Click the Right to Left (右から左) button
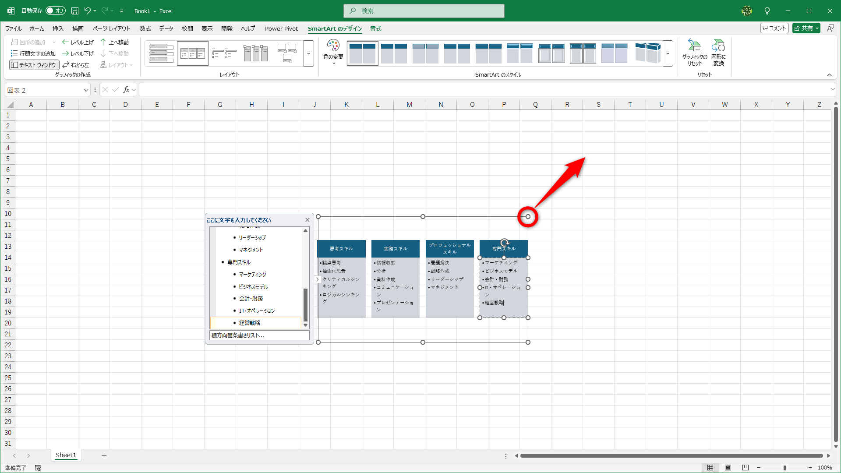Image resolution: width=841 pixels, height=473 pixels. pyautogui.click(x=76, y=65)
